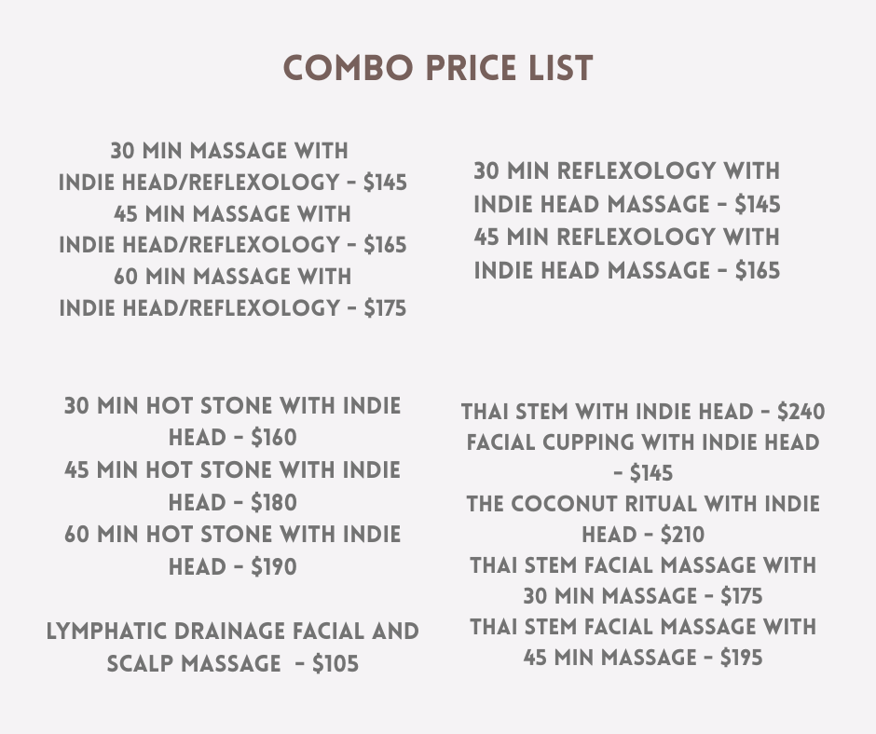Click the $105 price text
This screenshot has height=734, width=876.
[335, 664]
